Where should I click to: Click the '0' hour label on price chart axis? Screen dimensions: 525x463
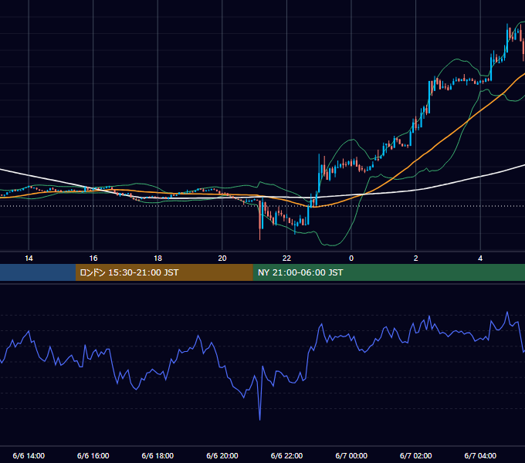pyautogui.click(x=351, y=259)
